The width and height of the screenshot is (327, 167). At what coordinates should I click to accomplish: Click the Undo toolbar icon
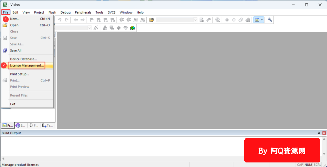60,20
